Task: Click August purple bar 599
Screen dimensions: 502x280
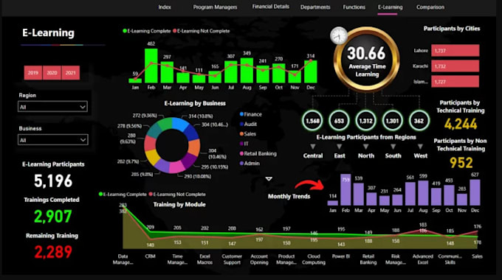Action: 423,193
